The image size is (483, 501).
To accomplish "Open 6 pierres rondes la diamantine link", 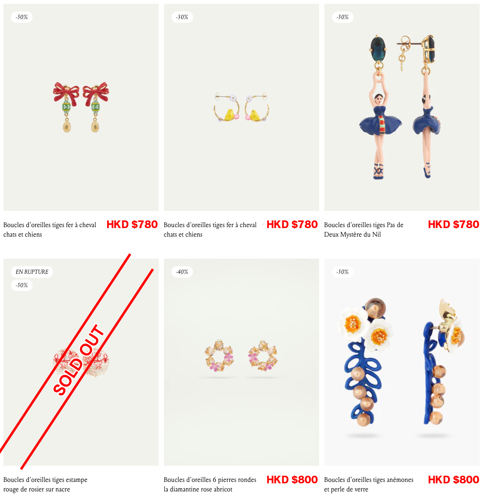I will (210, 484).
